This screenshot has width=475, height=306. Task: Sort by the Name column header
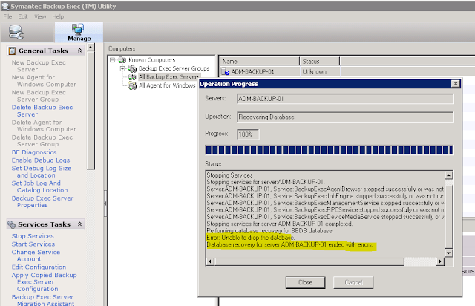[260, 61]
